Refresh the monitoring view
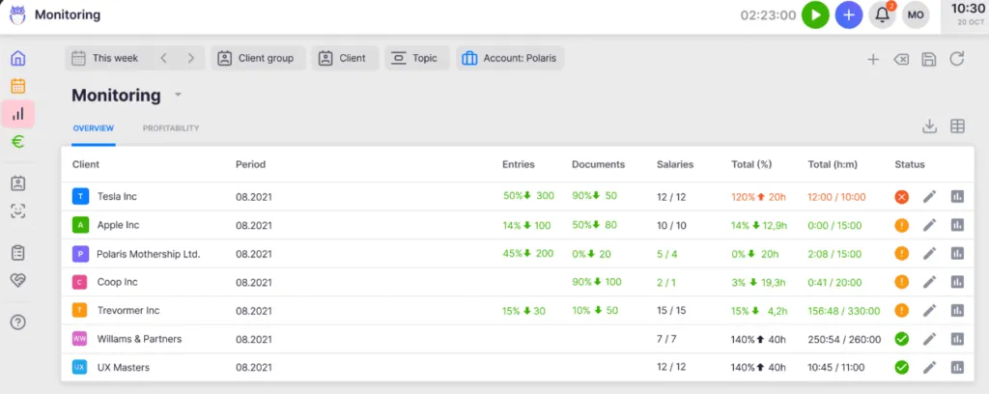The image size is (989, 394). coord(957,59)
